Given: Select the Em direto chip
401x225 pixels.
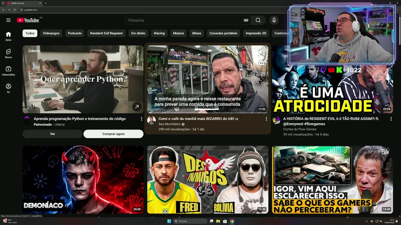Looking at the screenshot, I should (x=138, y=33).
